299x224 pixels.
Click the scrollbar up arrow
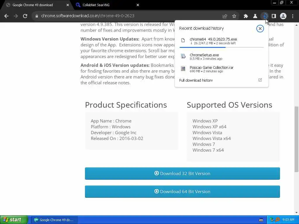point(296,25)
